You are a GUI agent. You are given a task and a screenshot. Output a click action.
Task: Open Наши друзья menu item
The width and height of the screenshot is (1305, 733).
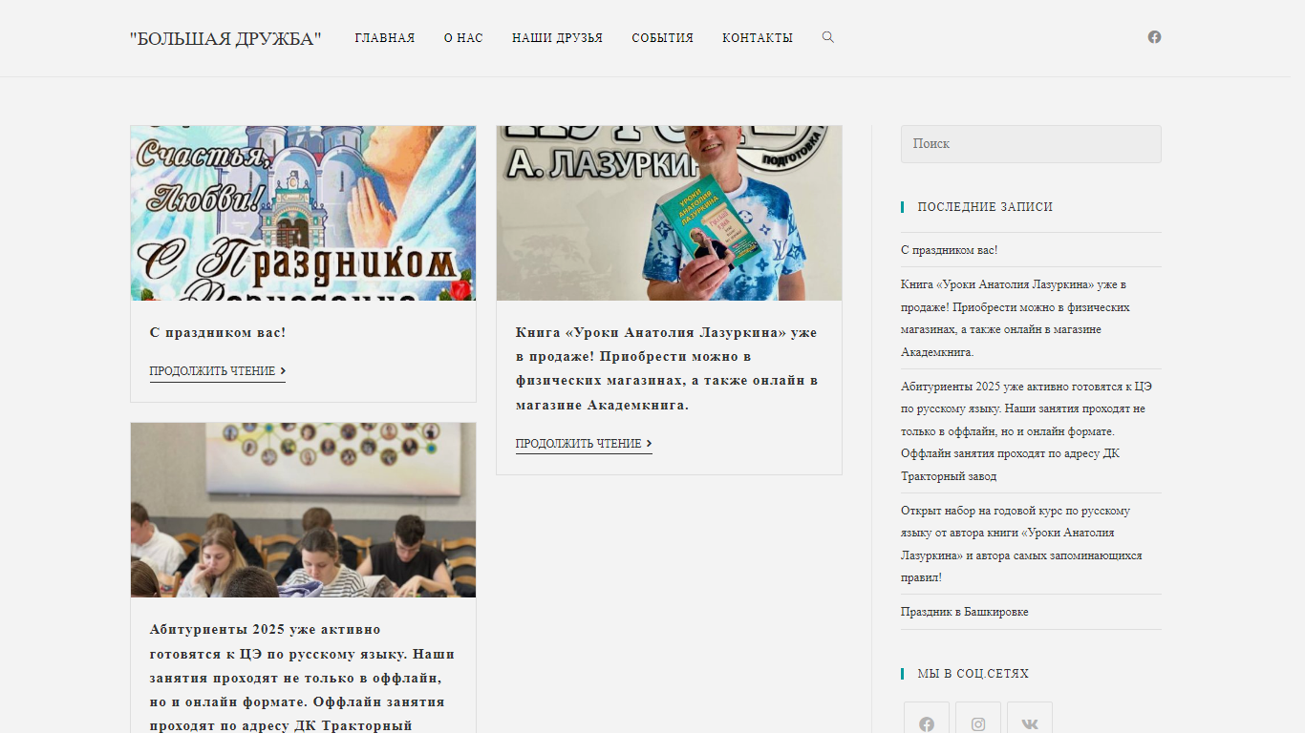pyautogui.click(x=557, y=38)
